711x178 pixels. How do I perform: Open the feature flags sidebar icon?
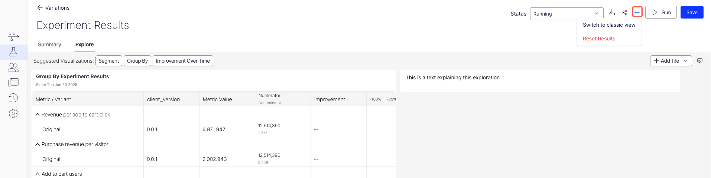(13, 36)
